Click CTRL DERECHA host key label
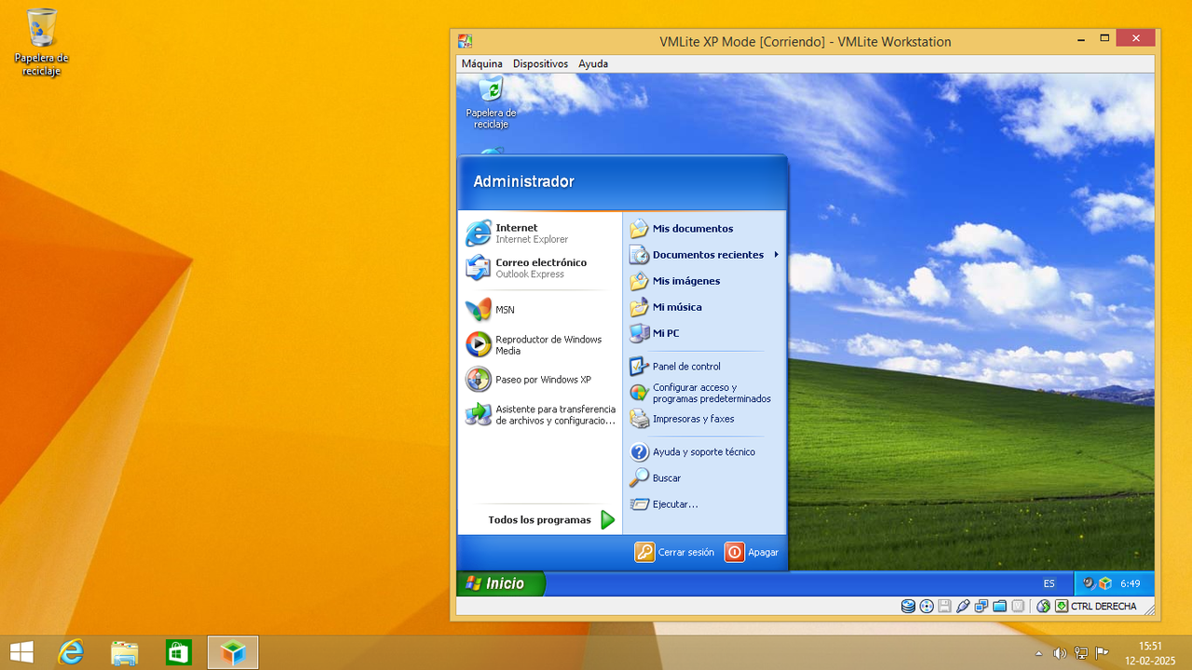 (1104, 607)
